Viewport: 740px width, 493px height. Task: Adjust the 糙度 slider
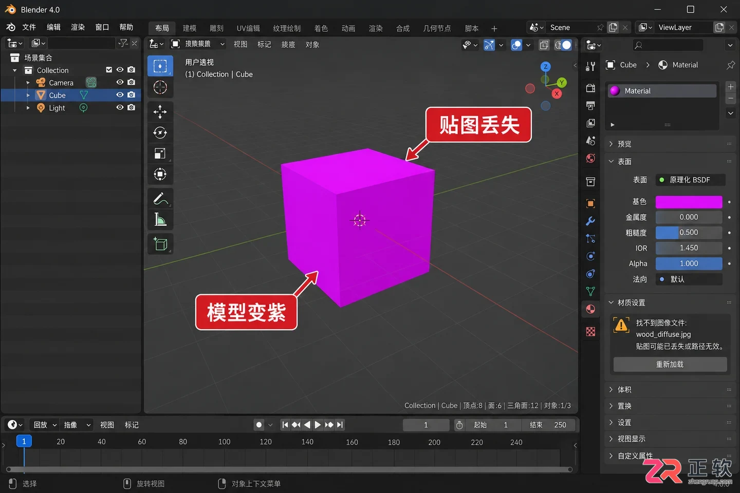point(689,233)
